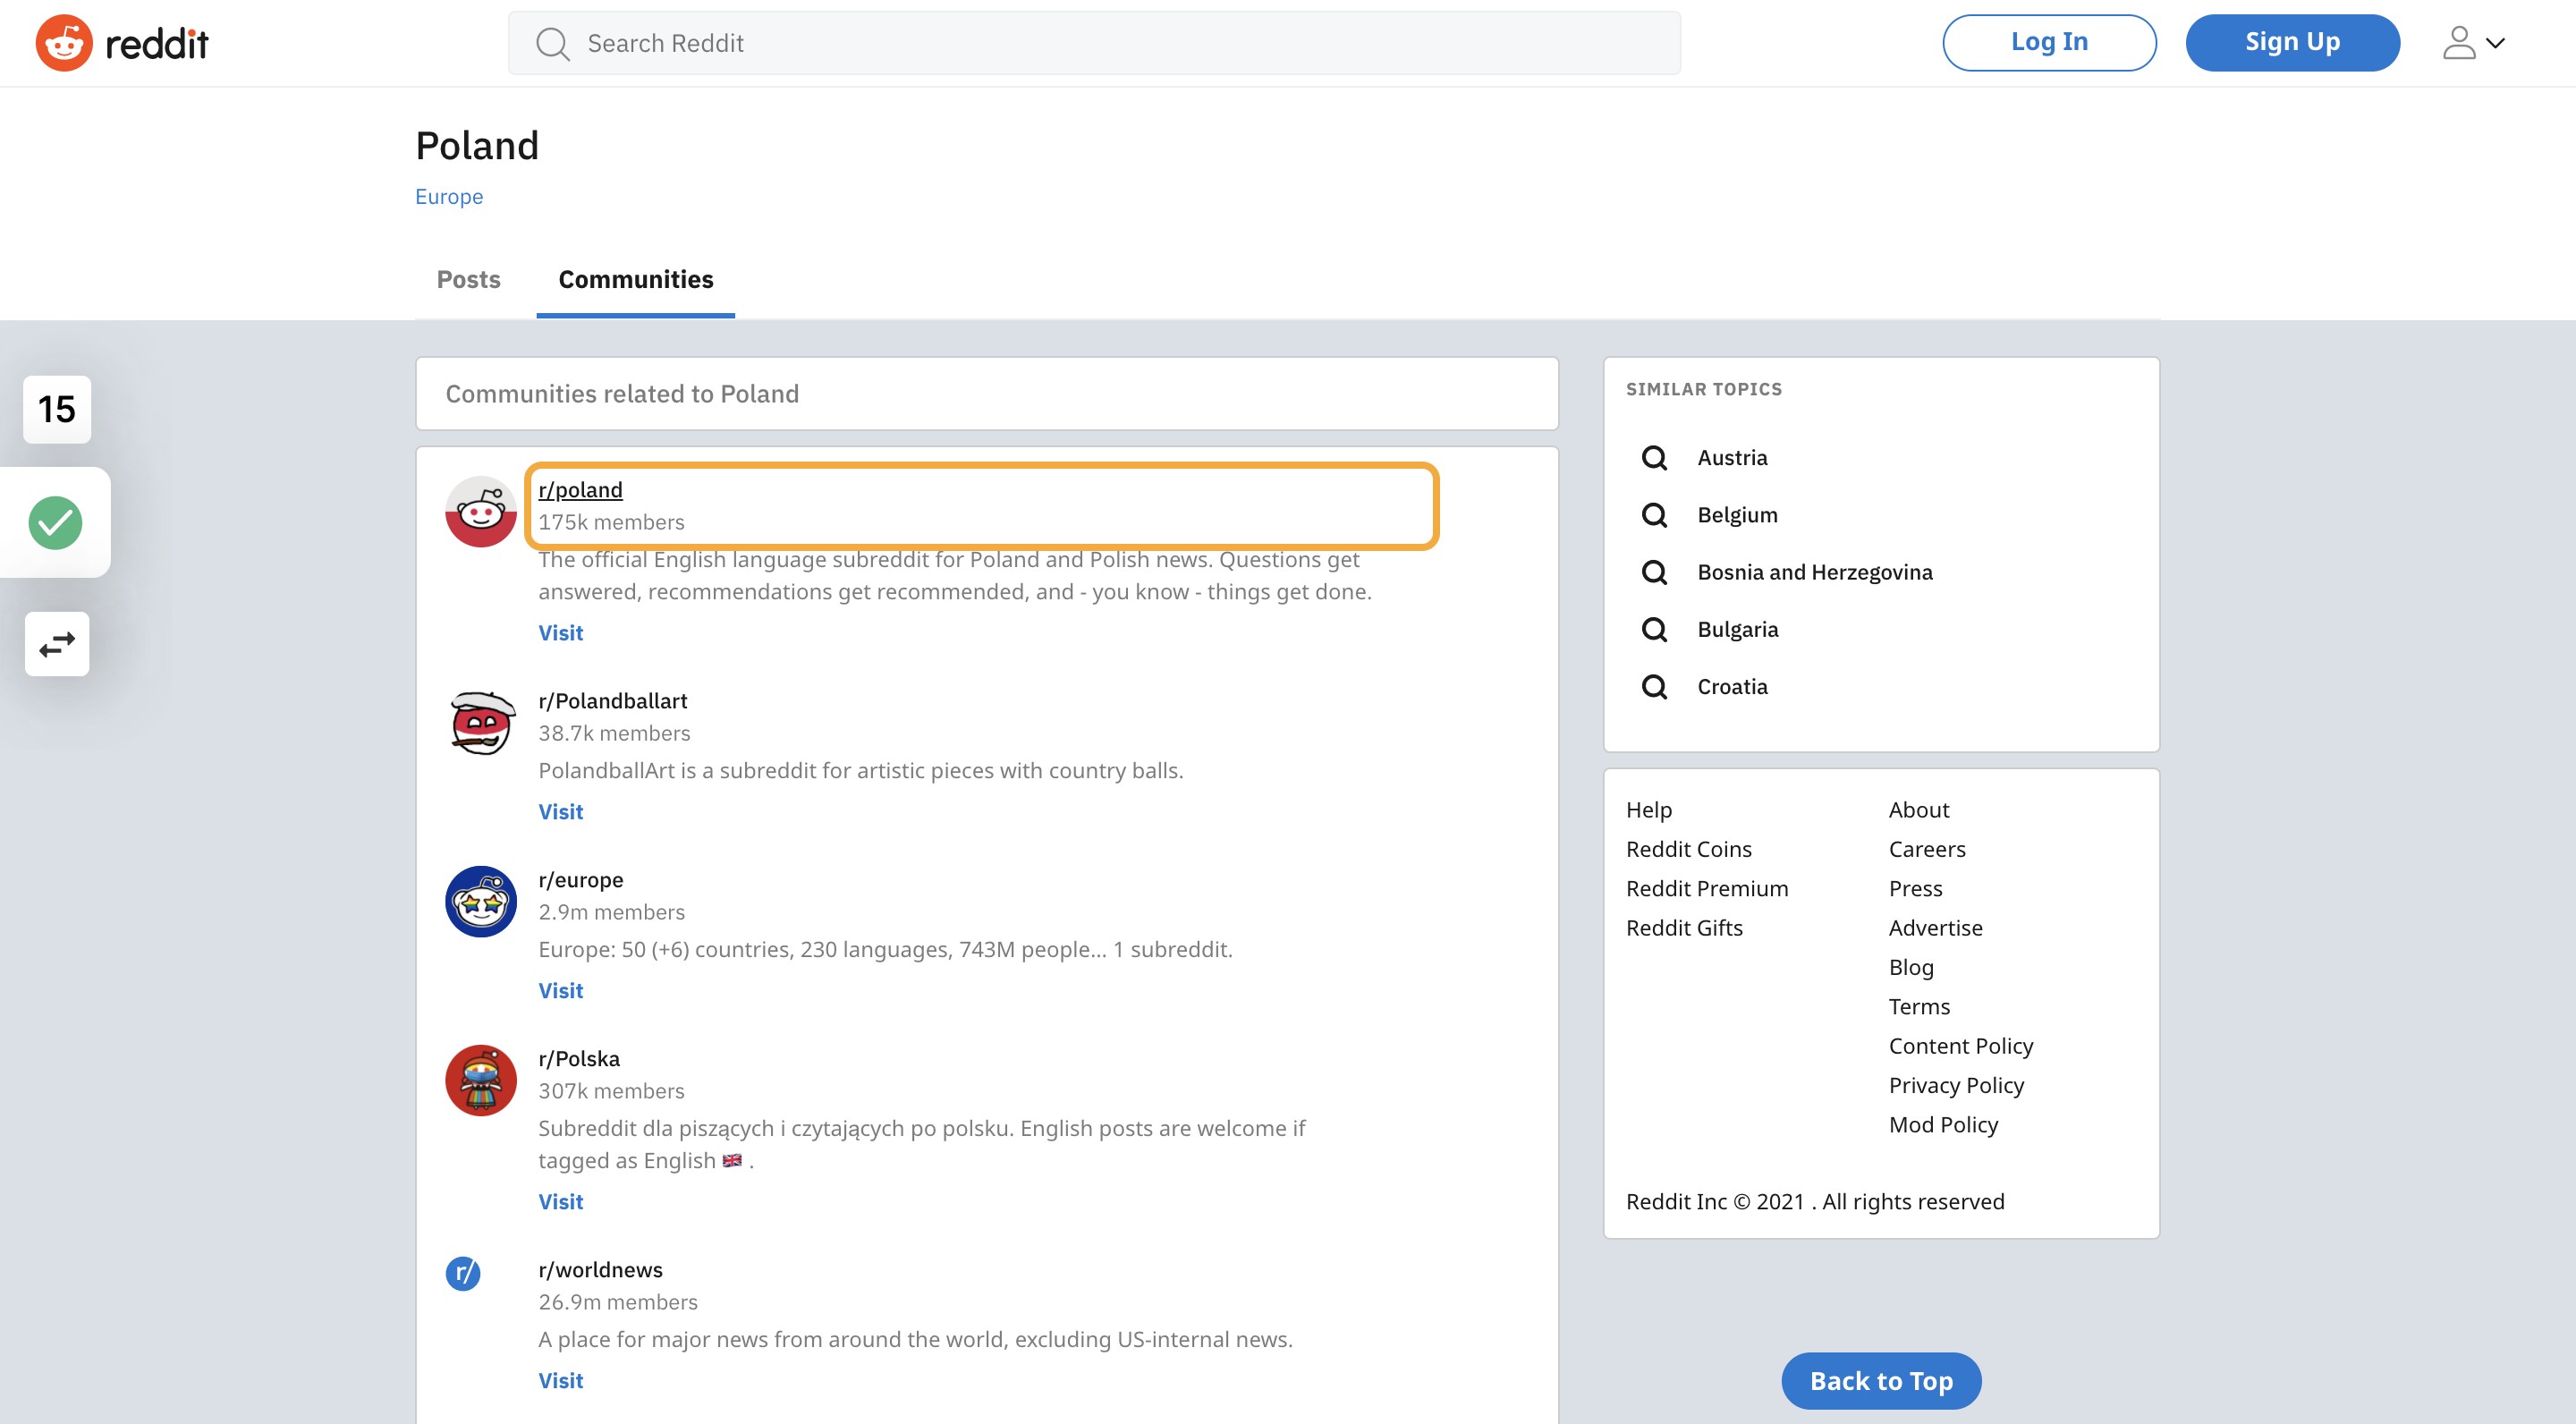Screen dimensions: 2576x1424
Task: Click Visit under r/europe
Action: click(x=560, y=991)
